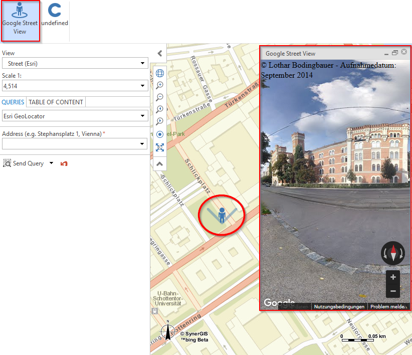Click Problem melden in the Street View panel

click(x=387, y=306)
